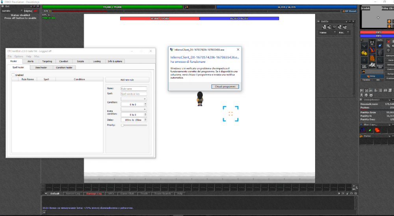394x216 pixels.
Task: Click blue item in Blue Capsule container
Action: [363, 130]
